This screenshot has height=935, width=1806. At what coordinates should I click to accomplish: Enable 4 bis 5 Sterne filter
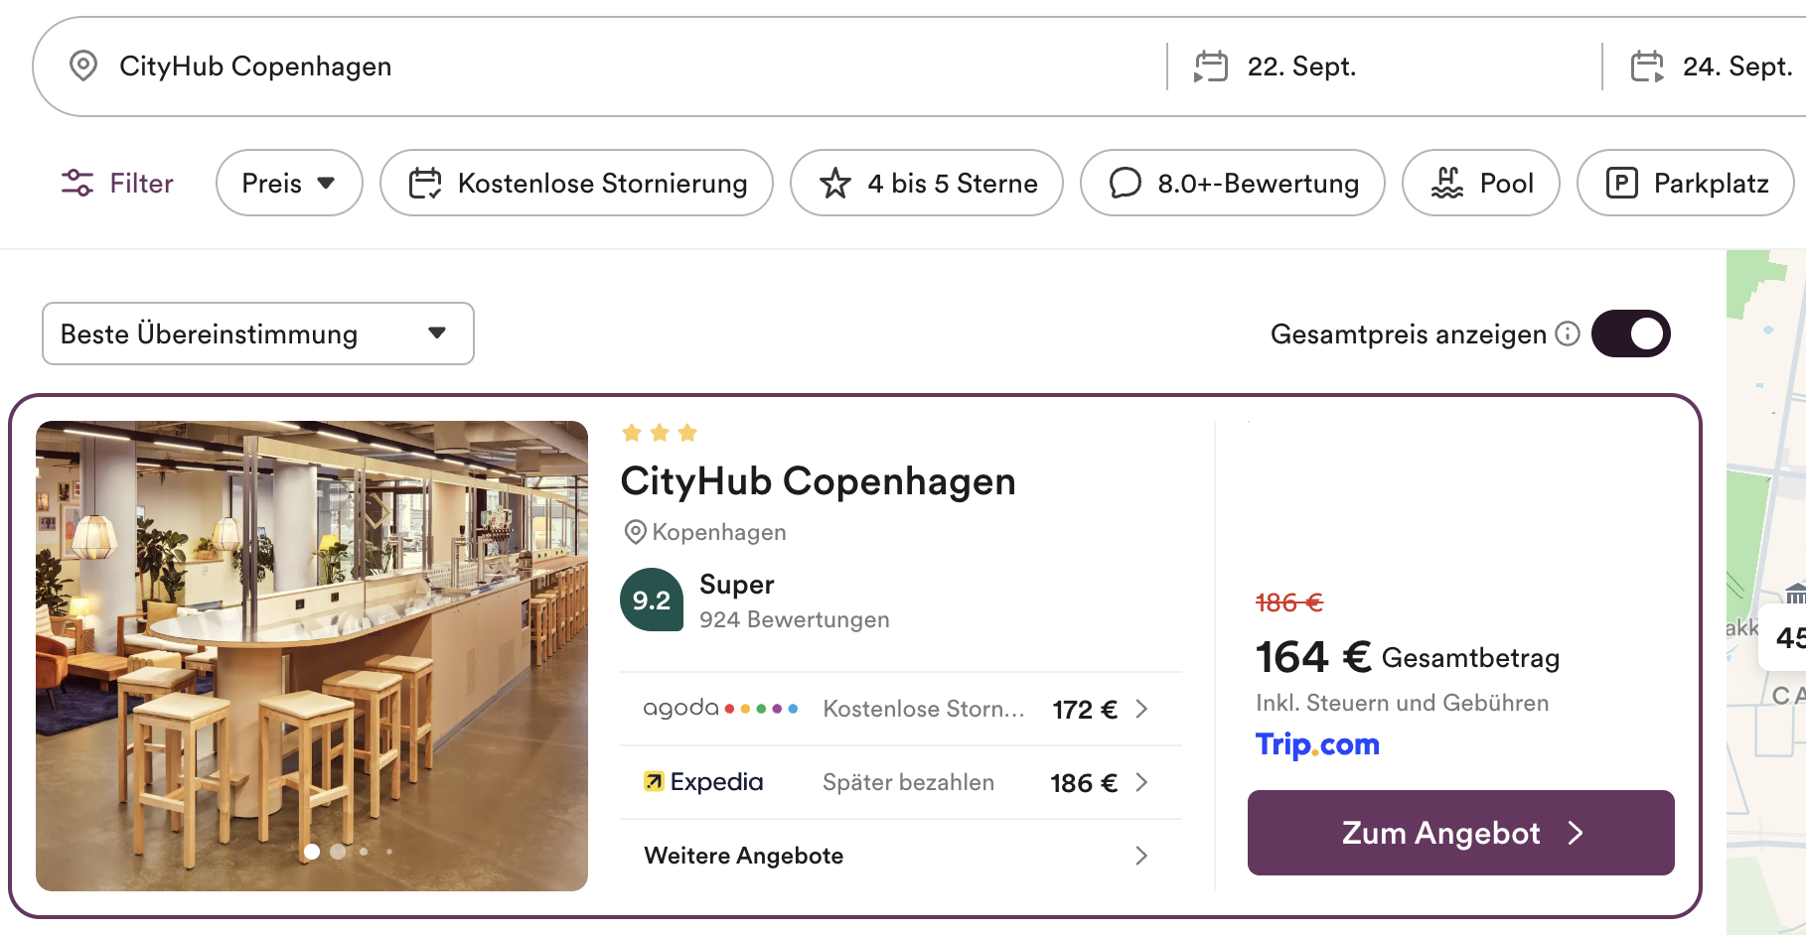tap(926, 183)
